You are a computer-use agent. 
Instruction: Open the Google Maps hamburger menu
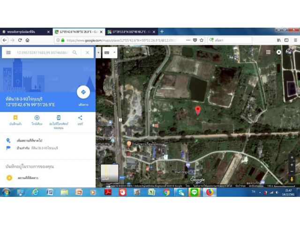8,52
